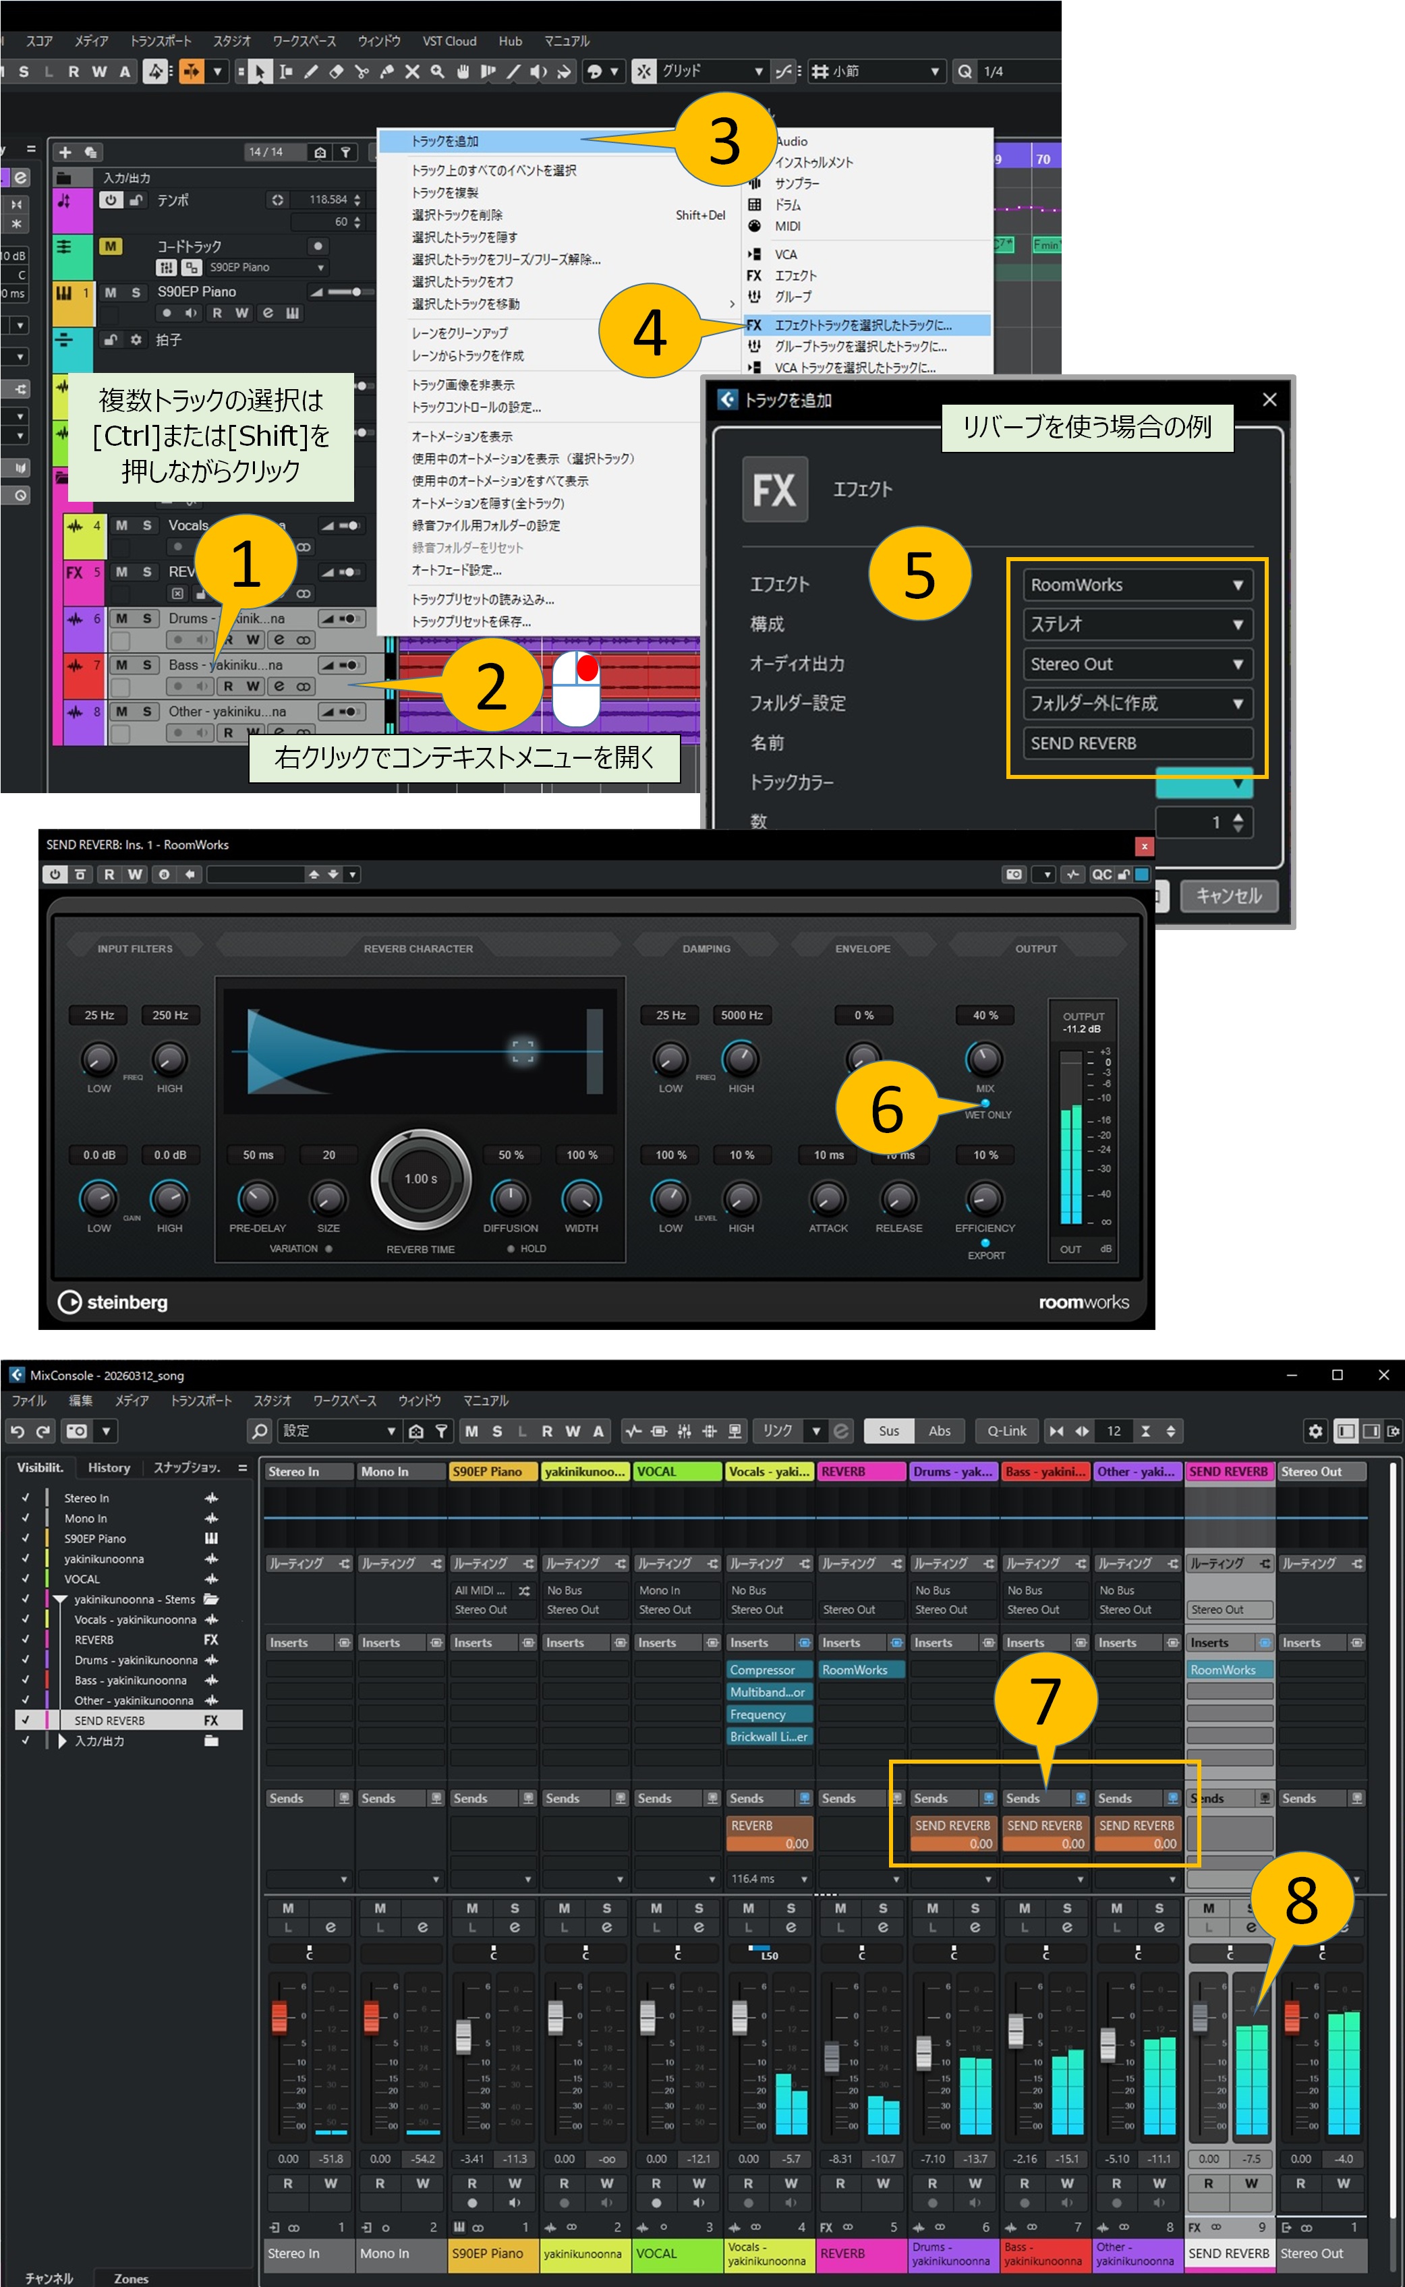This screenshot has height=2287, width=1405.
Task: Collapse yakinikunoonna - Stems folder triangle
Action: coord(61,1600)
